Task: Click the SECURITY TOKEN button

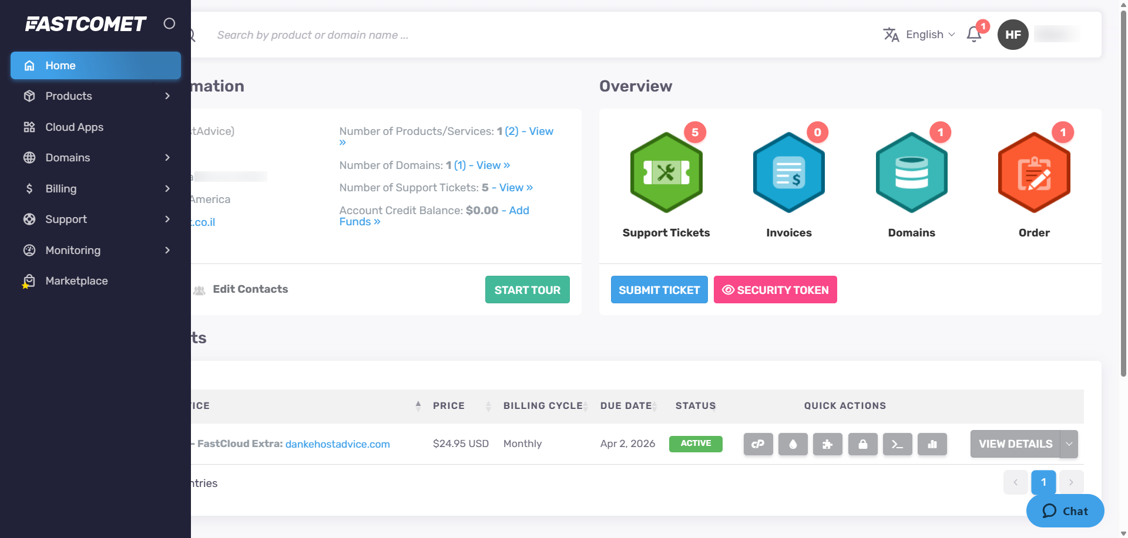Action: (775, 290)
